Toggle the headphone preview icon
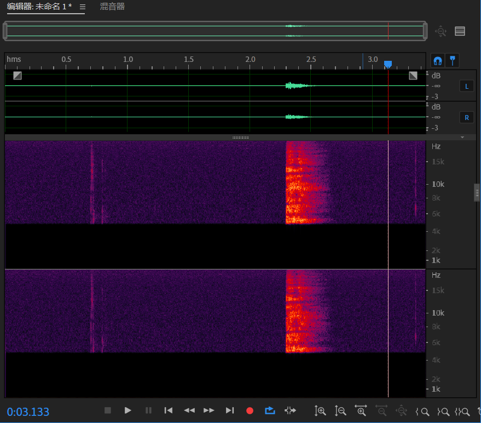The width and height of the screenshot is (481, 423). coord(438,60)
